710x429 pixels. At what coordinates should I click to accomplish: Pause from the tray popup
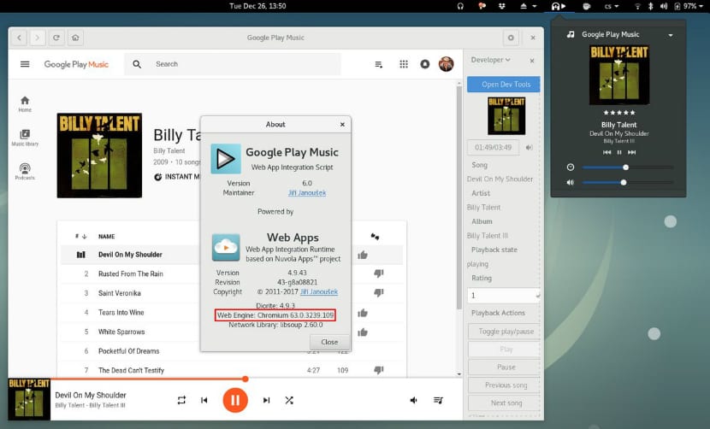click(x=619, y=152)
